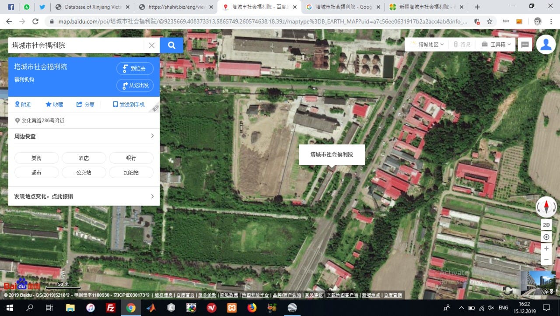Open XAMPP from the taskbar
Image resolution: width=560 pixels, height=316 pixels.
(232, 308)
